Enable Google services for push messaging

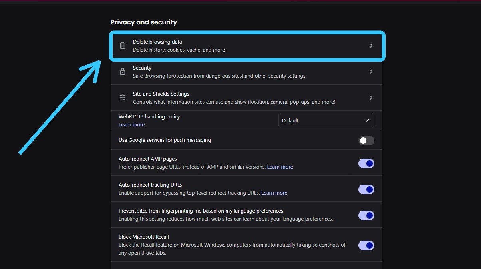[x=366, y=141]
